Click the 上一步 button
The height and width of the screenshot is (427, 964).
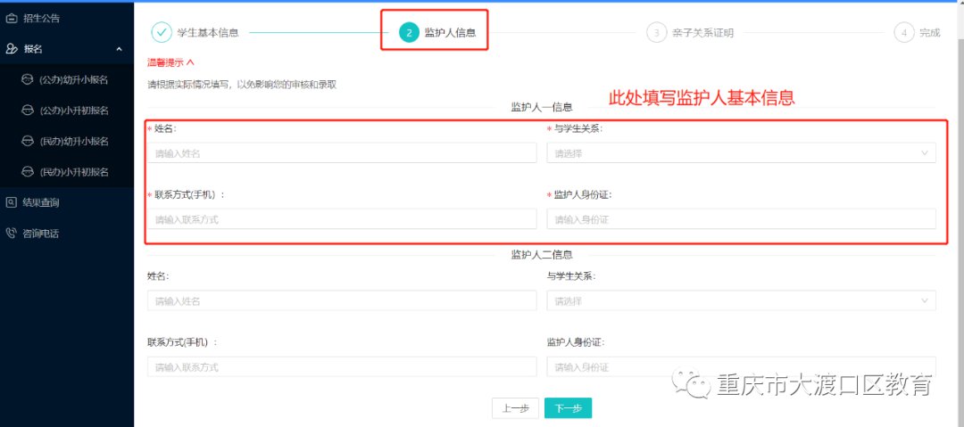[x=515, y=408]
